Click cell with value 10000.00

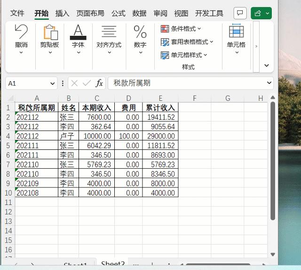96,136
